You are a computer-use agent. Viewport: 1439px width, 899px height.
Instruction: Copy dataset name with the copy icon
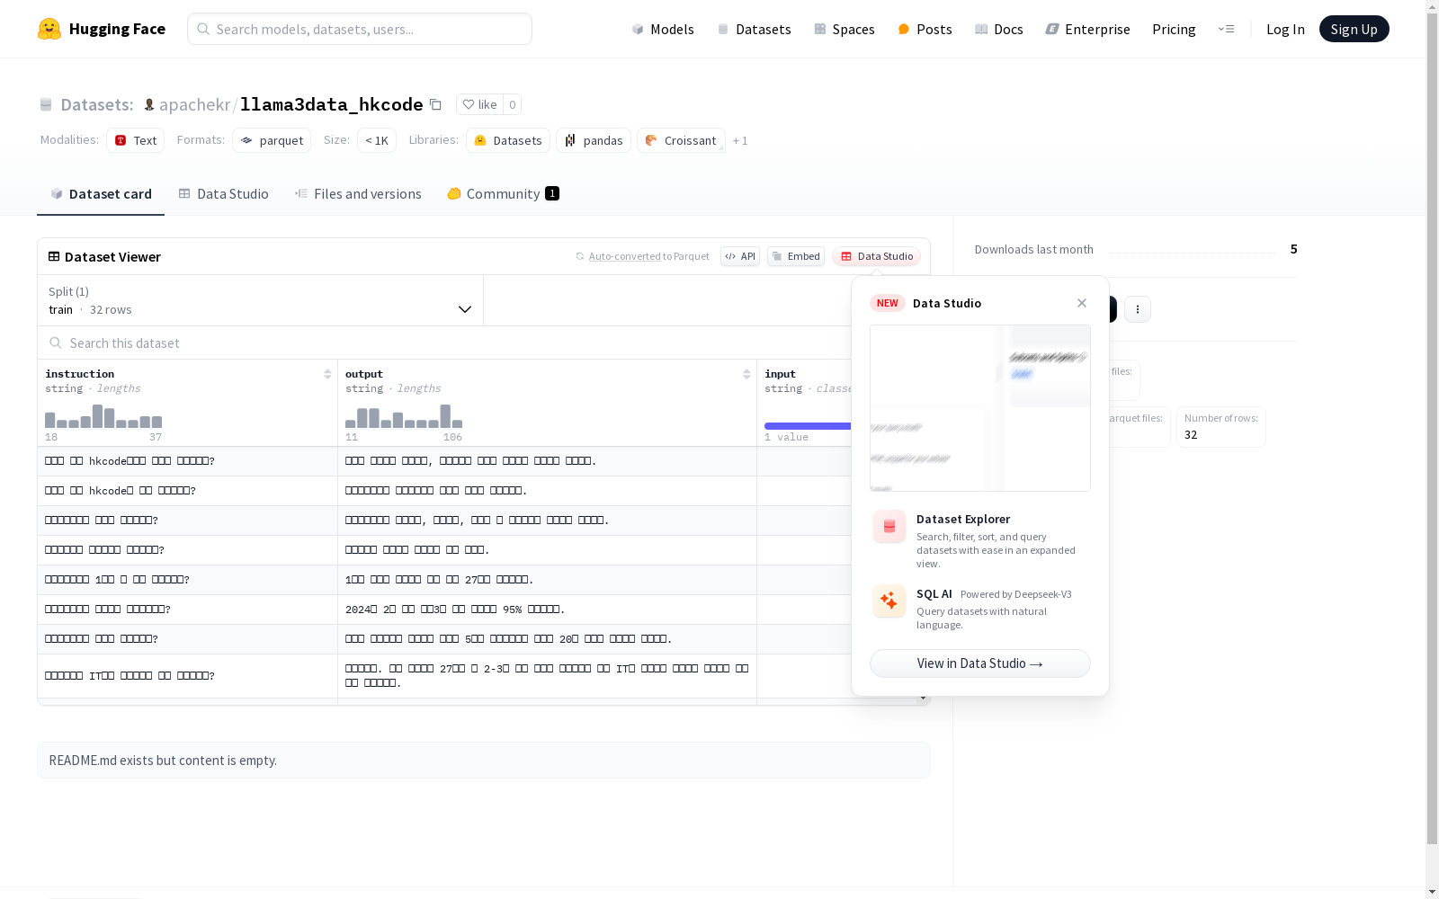click(x=435, y=104)
